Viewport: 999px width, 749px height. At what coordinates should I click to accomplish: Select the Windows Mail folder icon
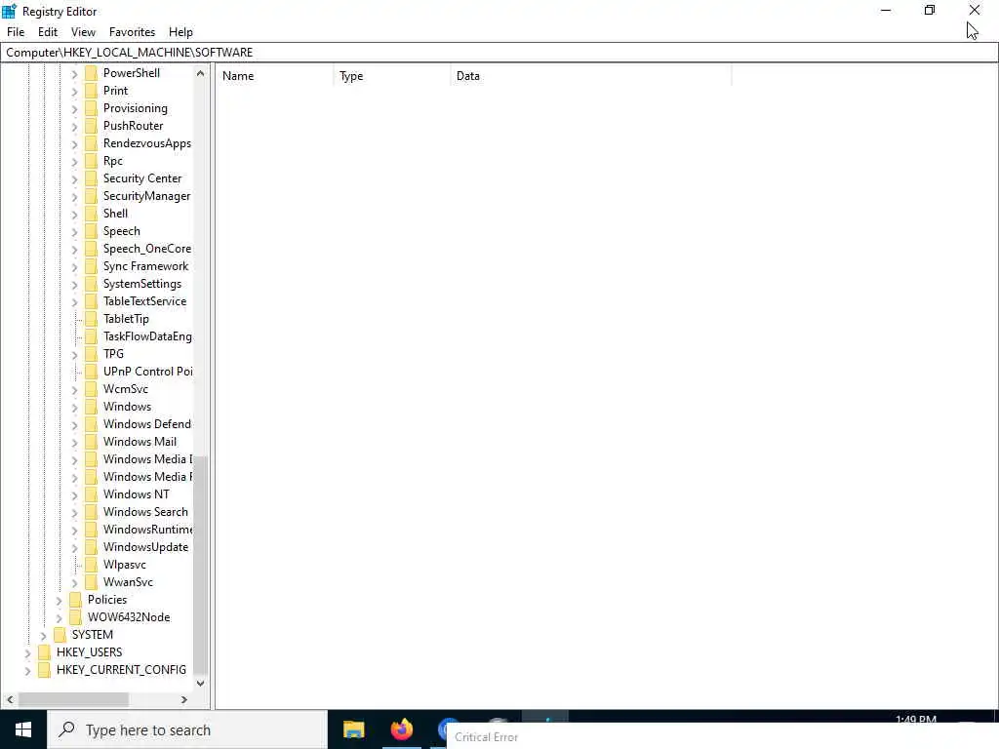pos(91,442)
